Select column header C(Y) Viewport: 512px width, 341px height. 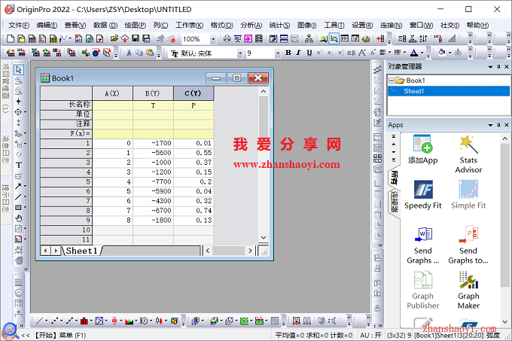(x=194, y=93)
